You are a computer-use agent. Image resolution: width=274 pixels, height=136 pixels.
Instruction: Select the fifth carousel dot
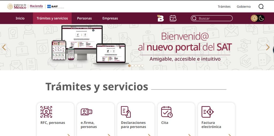142,66
